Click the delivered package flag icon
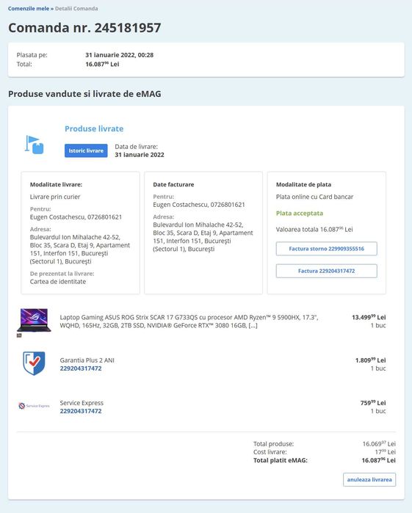 click(34, 145)
